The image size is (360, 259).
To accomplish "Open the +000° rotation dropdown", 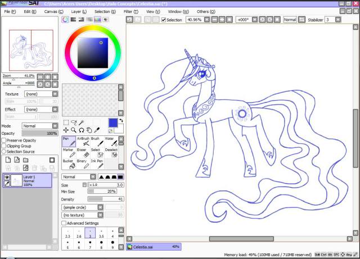I will pos(255,20).
